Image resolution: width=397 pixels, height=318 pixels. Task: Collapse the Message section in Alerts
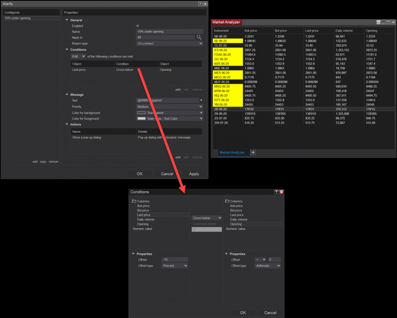click(67, 94)
